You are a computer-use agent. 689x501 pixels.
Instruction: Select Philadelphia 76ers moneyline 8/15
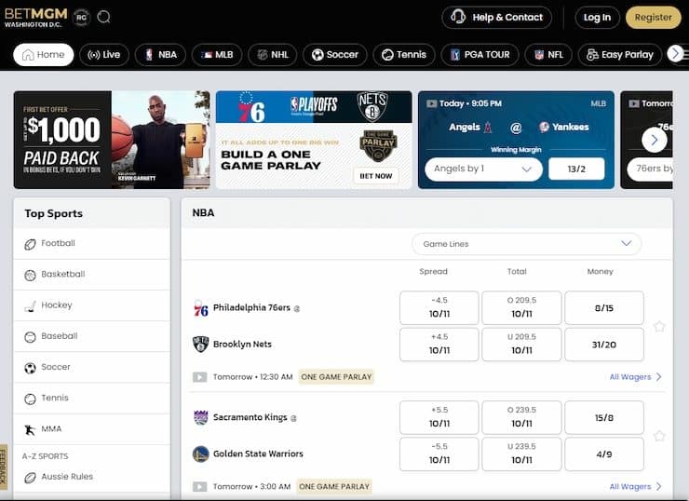coord(604,307)
